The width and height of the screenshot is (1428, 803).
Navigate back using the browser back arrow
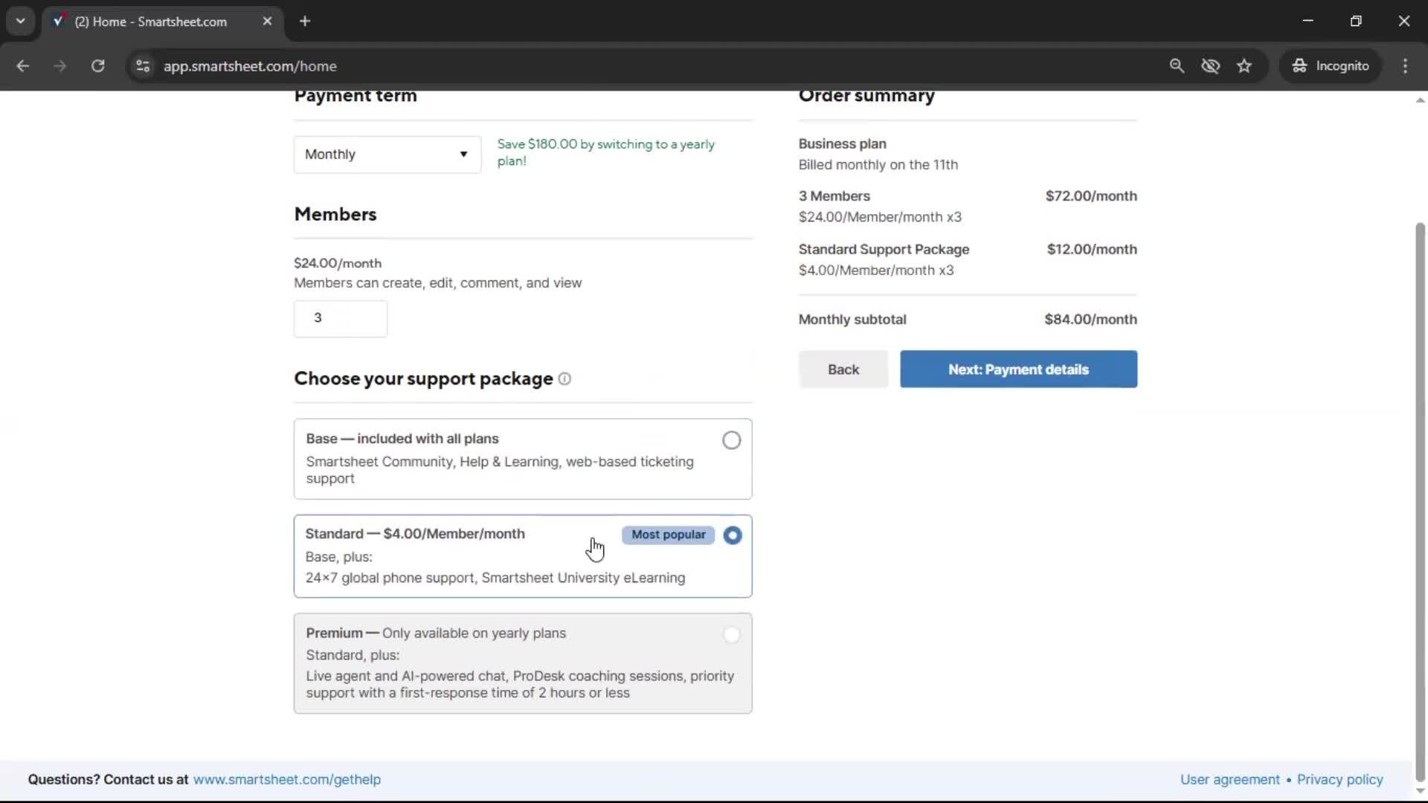pos(23,65)
